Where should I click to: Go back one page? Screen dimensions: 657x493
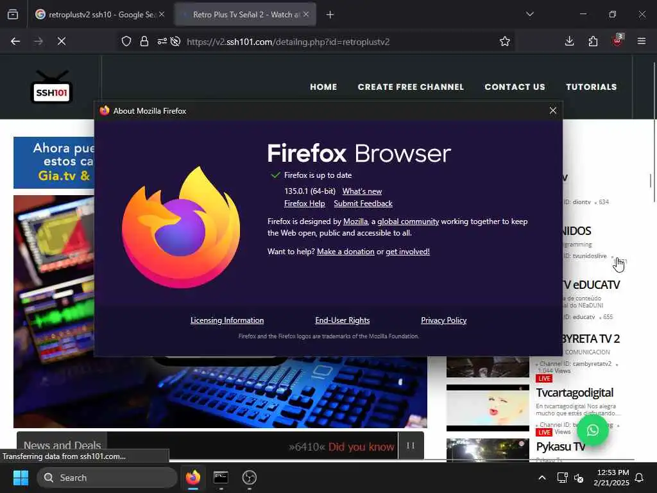point(15,41)
